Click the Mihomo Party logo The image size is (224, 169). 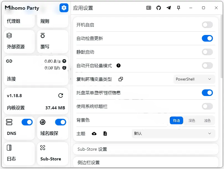(x=22, y=8)
